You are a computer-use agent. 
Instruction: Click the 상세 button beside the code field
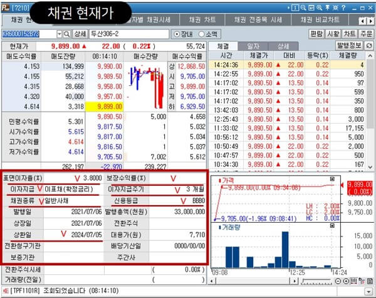80,34
